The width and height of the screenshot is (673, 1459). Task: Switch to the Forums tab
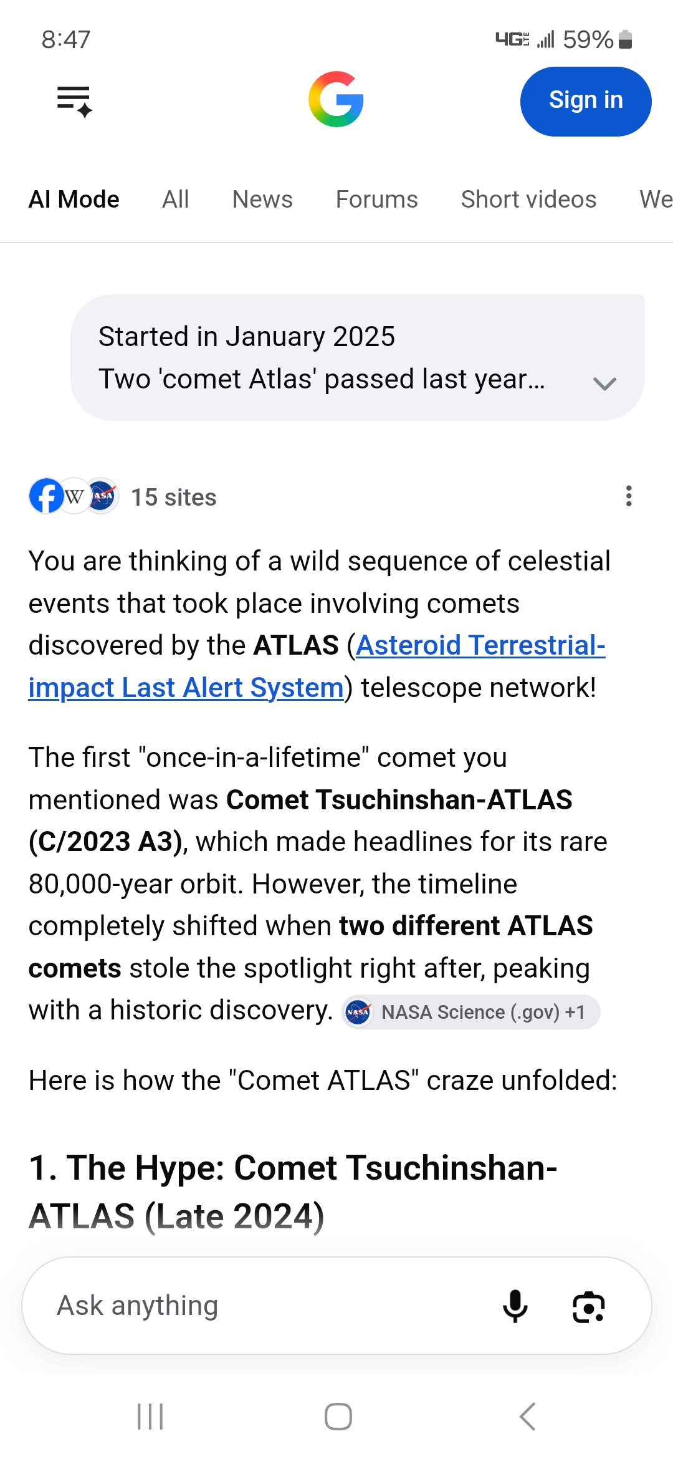point(376,200)
